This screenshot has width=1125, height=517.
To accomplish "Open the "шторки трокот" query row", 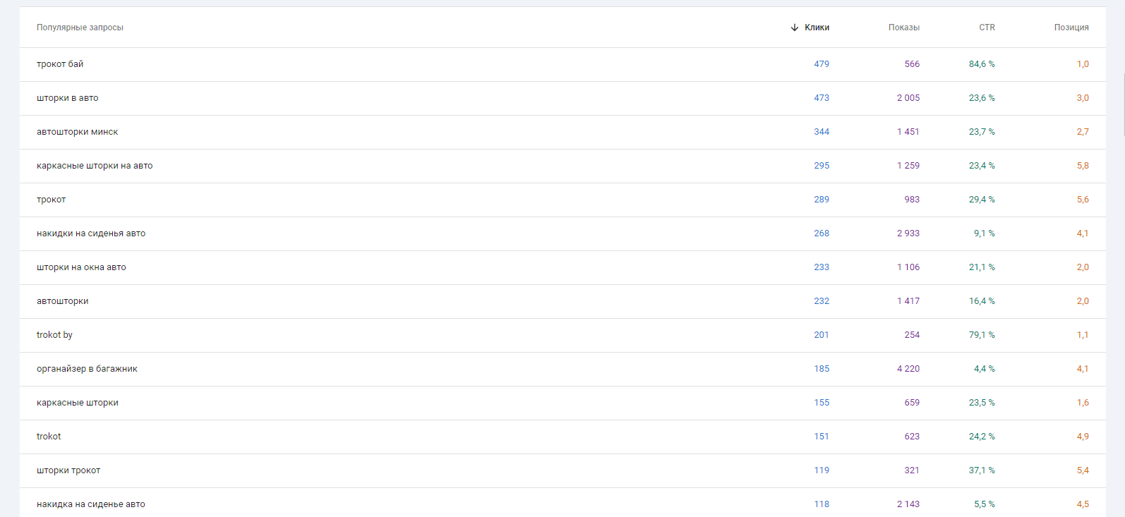I will click(68, 470).
